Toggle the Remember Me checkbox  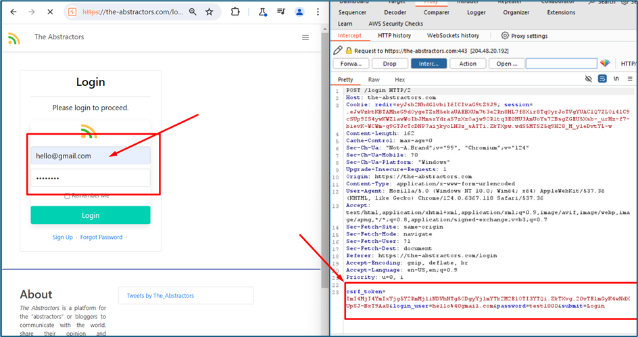67,196
